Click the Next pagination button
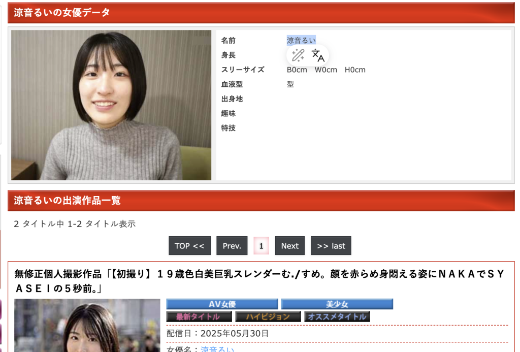The image size is (520, 352). 289,245
